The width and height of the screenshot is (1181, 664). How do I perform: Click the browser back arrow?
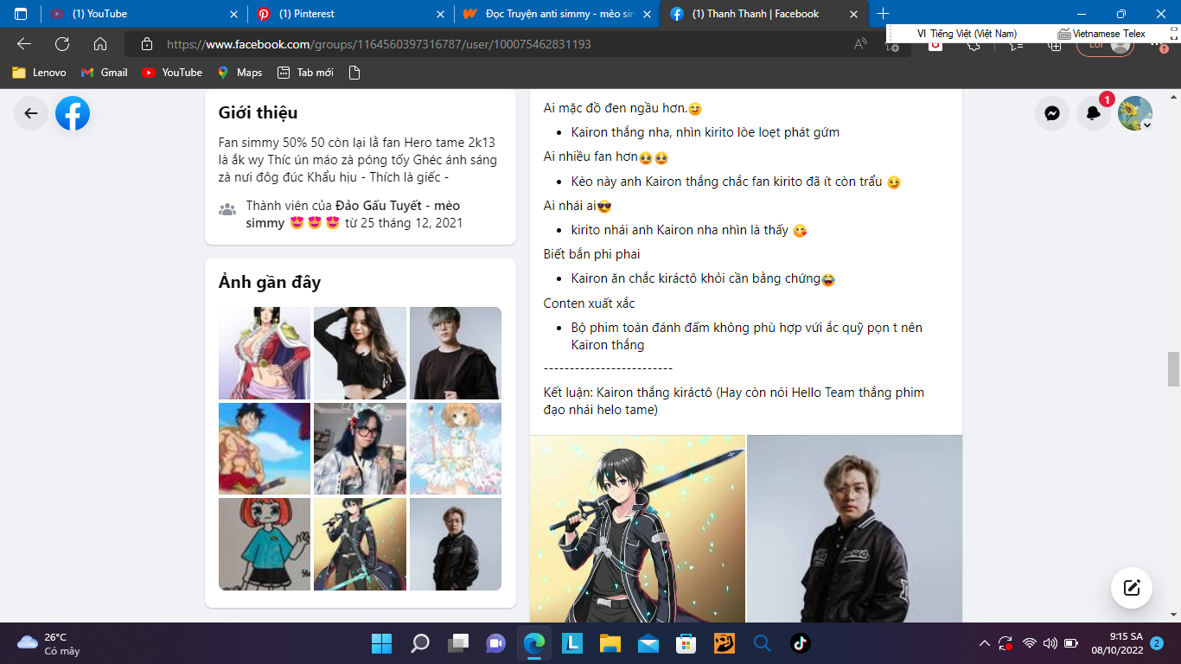24,44
